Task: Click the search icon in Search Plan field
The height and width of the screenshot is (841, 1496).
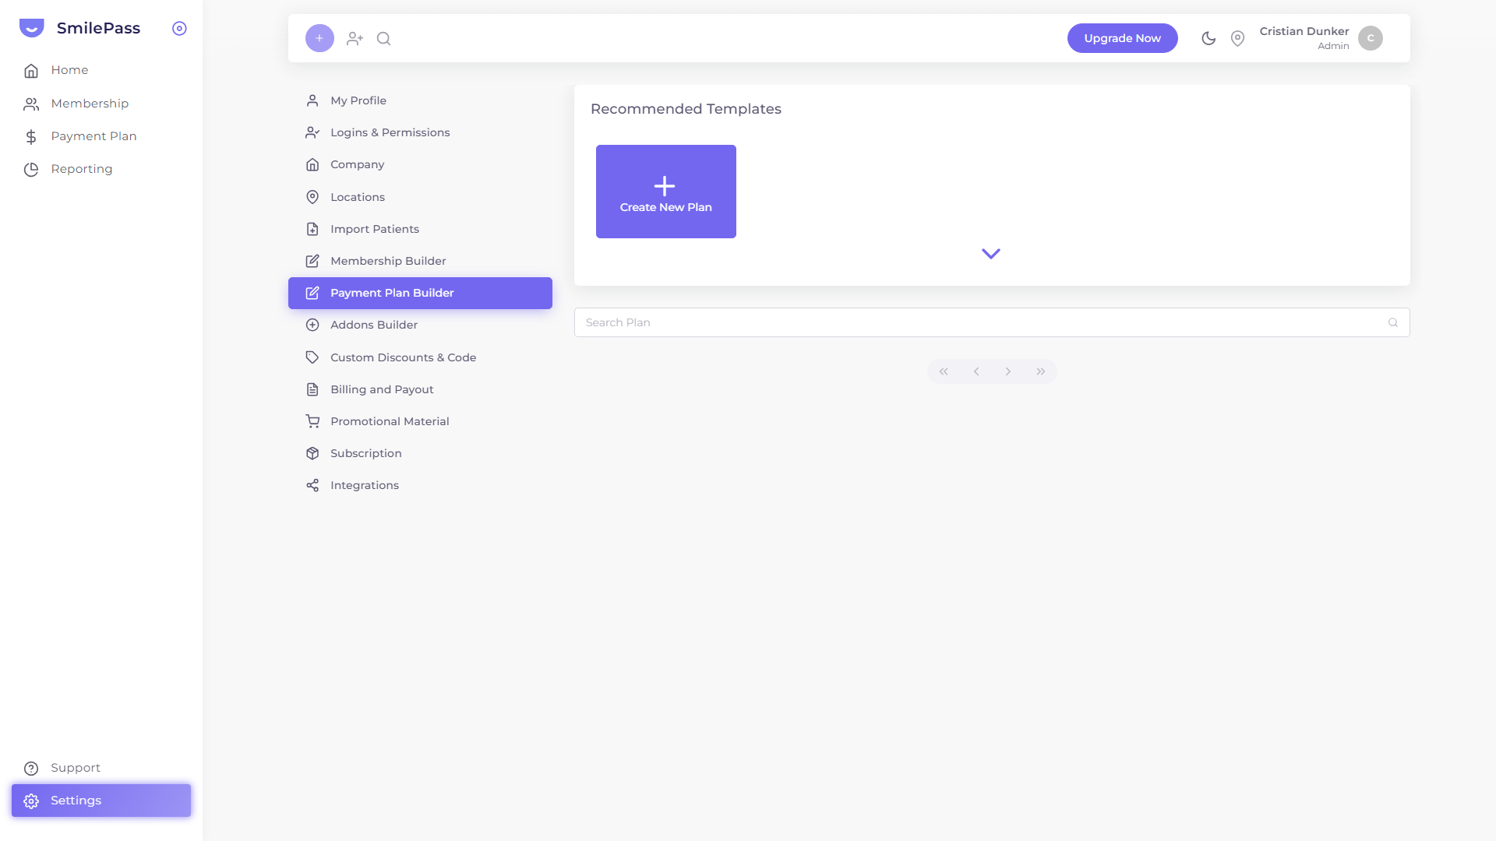Action: pyautogui.click(x=1393, y=322)
